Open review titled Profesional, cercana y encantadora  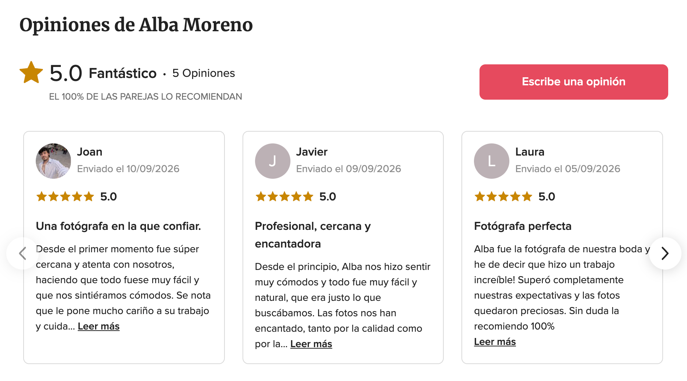(x=313, y=235)
